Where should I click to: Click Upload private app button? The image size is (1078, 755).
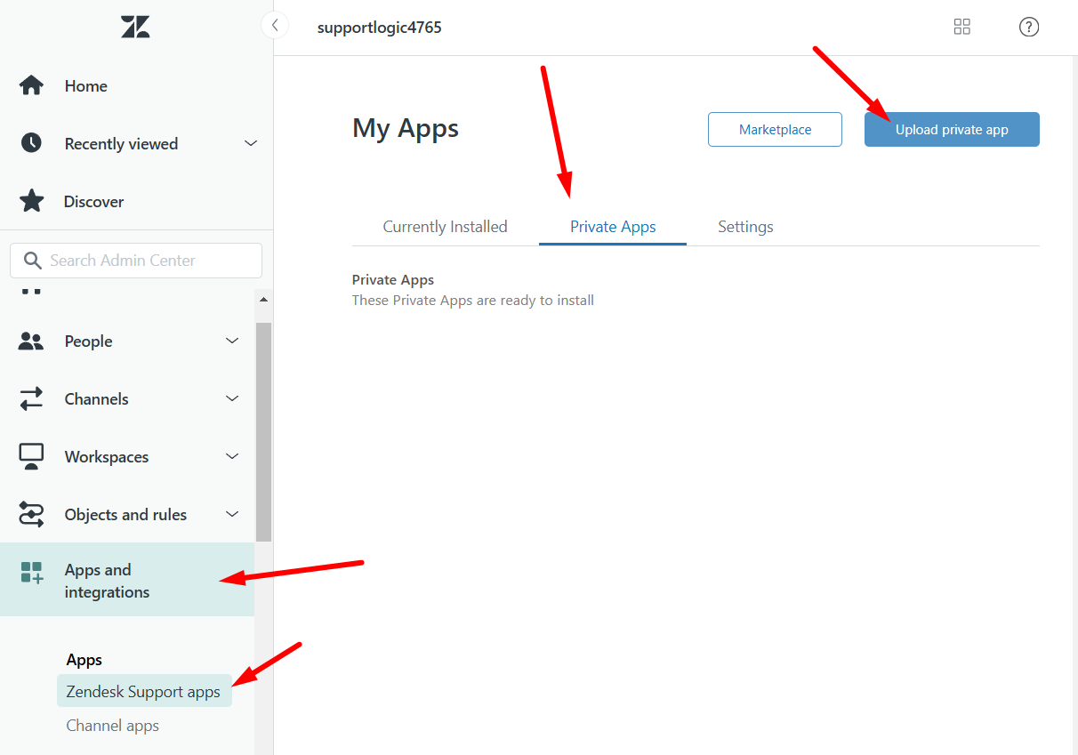(952, 129)
